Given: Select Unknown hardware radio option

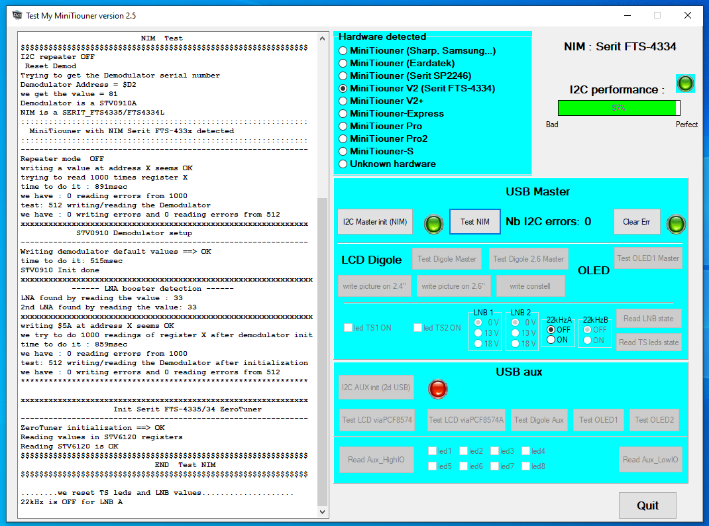Looking at the screenshot, I should click(343, 164).
